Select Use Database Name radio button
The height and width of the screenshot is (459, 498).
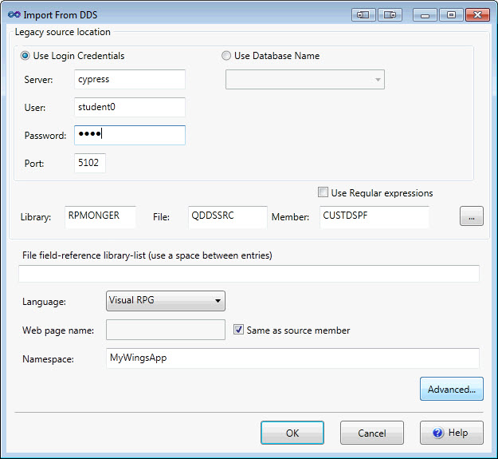click(x=226, y=56)
